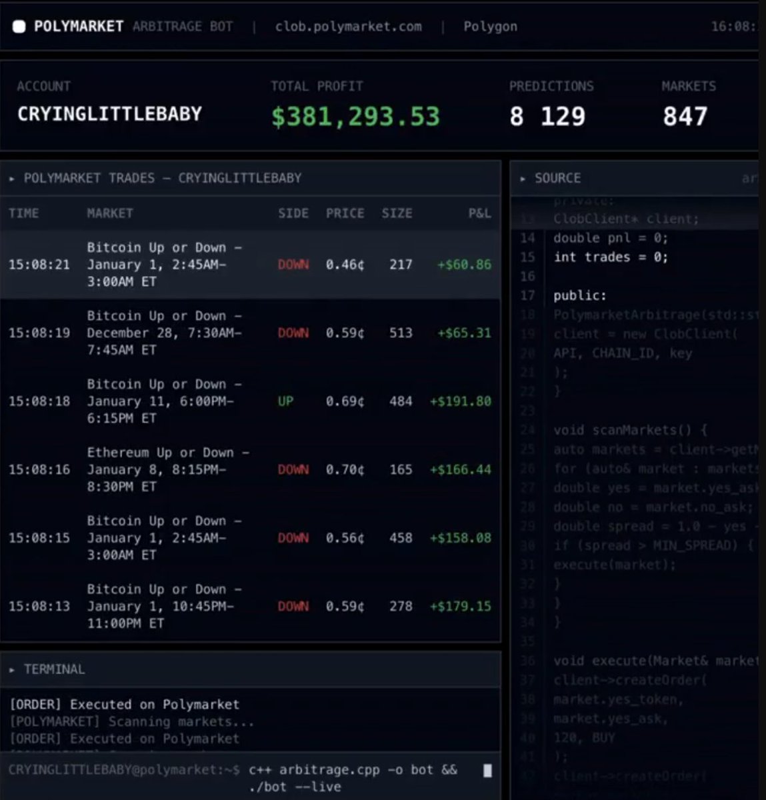Click size value 165
The image size is (766, 800).
point(401,469)
